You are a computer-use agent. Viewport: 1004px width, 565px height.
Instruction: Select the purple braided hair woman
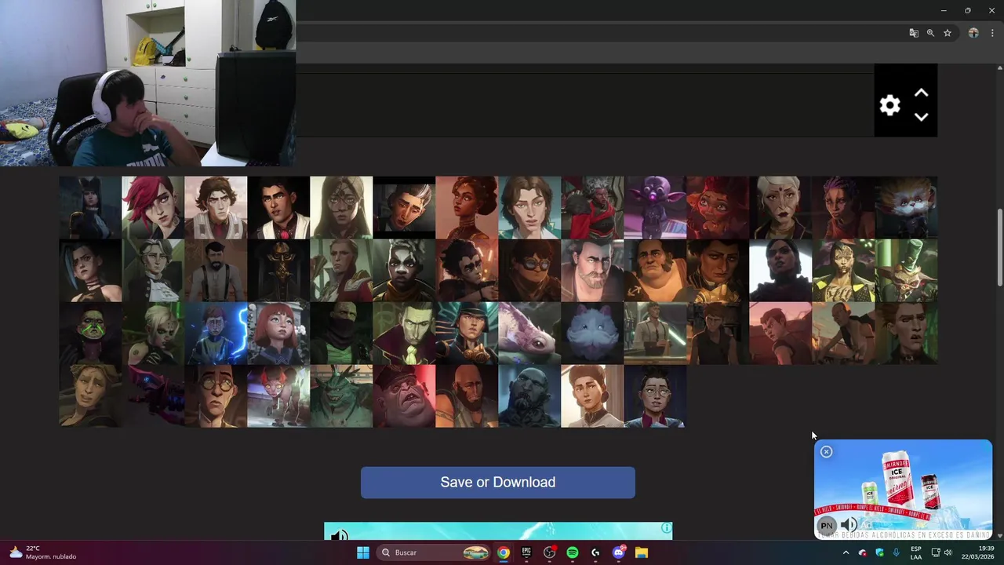pyautogui.click(x=843, y=207)
